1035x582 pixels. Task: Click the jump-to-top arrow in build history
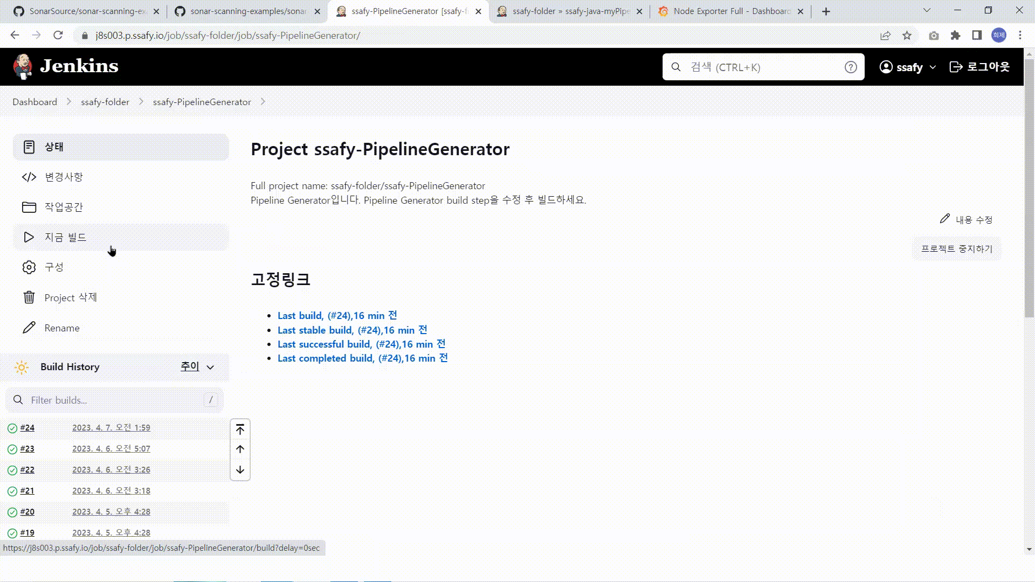point(240,429)
